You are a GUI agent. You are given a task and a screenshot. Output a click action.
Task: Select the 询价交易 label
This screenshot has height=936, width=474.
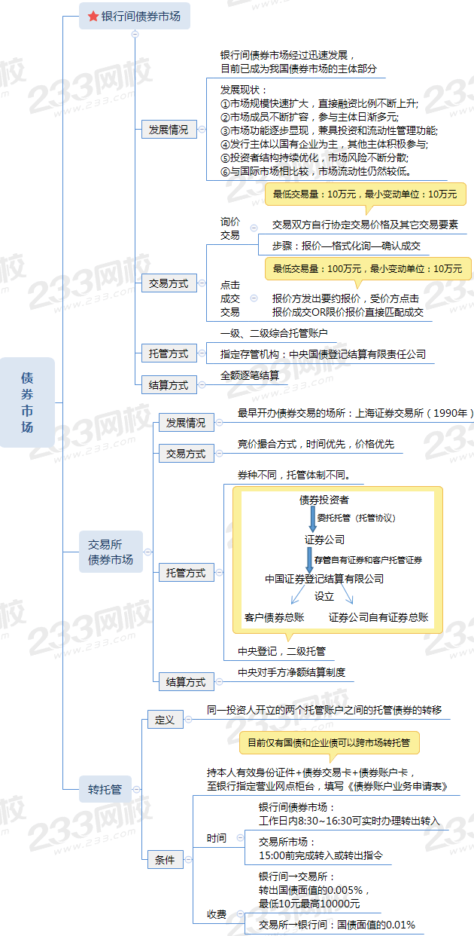tap(230, 228)
